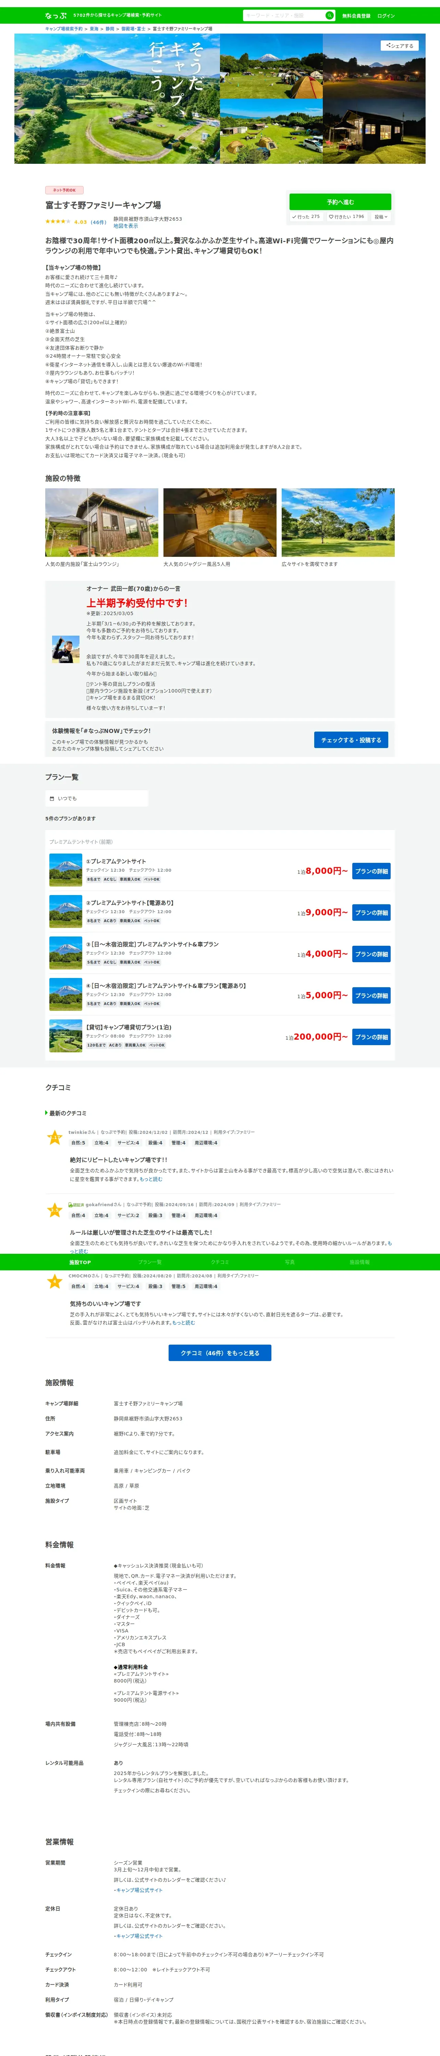Image resolution: width=440 pixels, height=2056 pixels.
Task: Select 施設情報 tab in sticky bar
Action: [x=359, y=1262]
